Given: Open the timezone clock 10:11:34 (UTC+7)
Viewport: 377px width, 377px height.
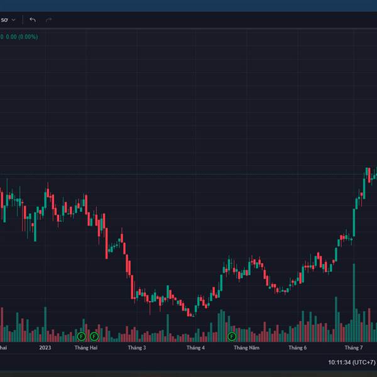Looking at the screenshot, I should [351, 363].
